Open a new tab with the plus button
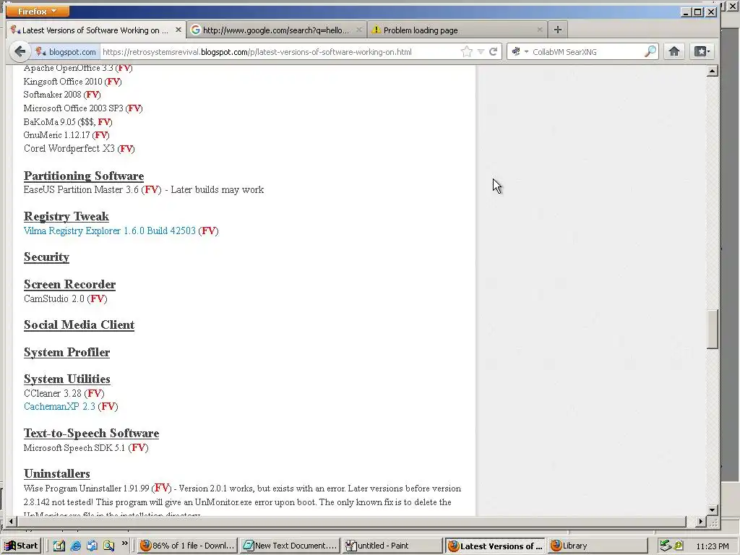 point(557,30)
